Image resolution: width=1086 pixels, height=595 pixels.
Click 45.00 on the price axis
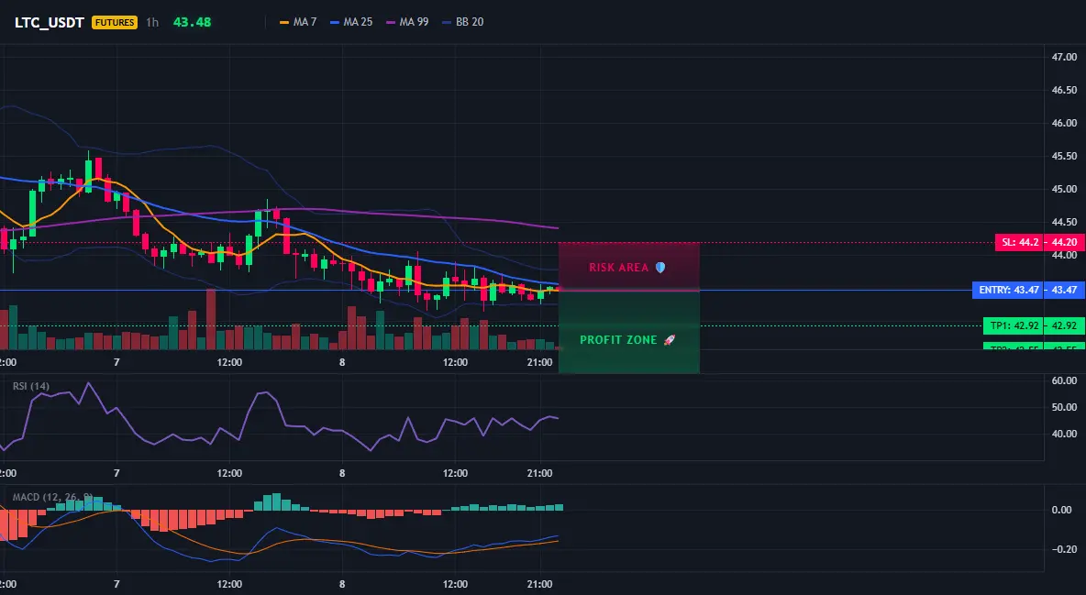point(1064,189)
